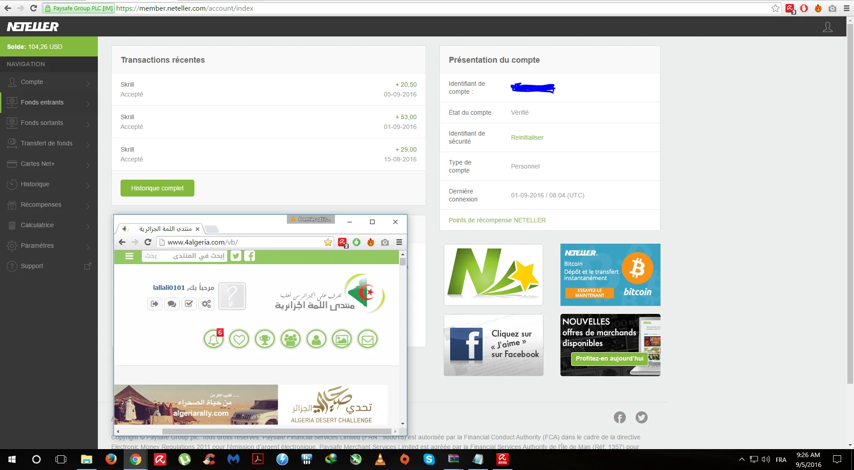Open the forum hamburger menu icon

[129, 256]
